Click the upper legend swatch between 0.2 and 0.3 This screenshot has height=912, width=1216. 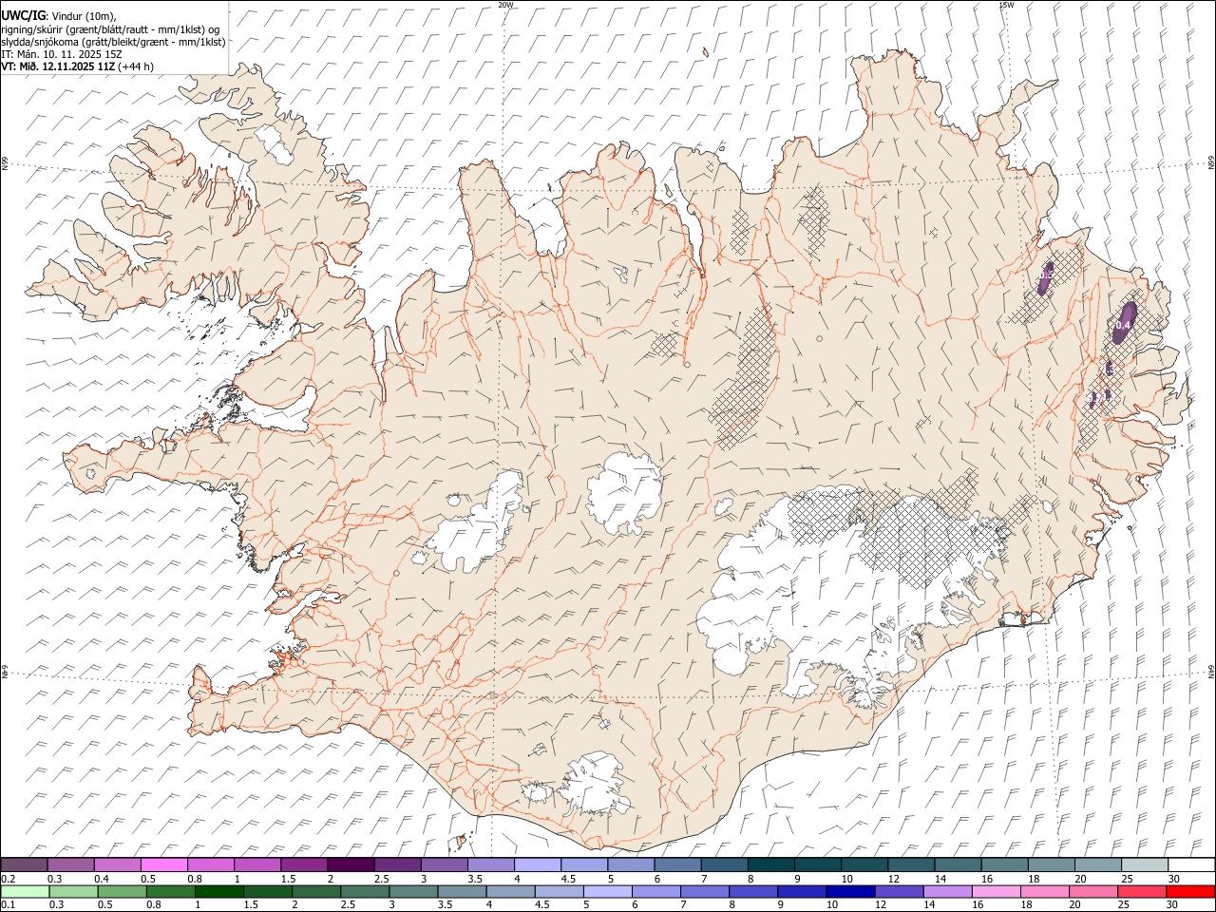coord(24,864)
